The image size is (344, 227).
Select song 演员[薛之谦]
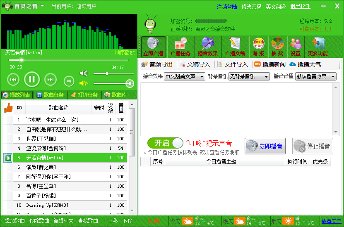(70, 167)
